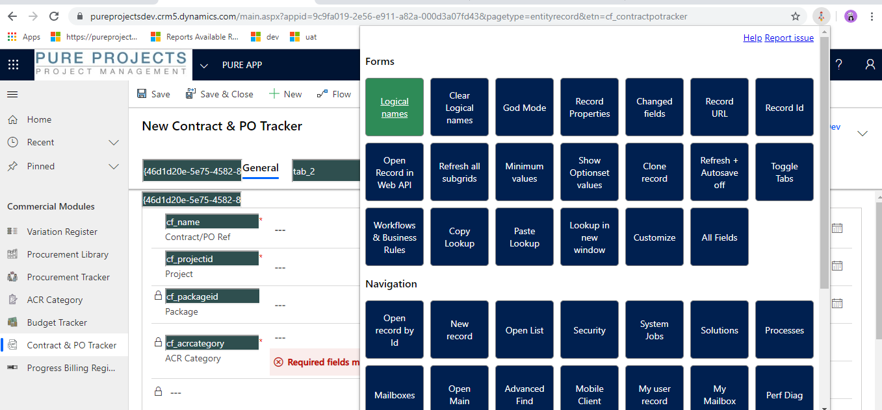The height and width of the screenshot is (410, 882).
Task: Click the Logical names button
Action: 395,107
